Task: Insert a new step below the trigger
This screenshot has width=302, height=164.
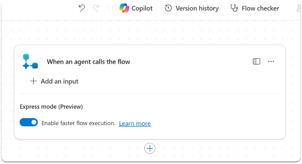Action: [x=150, y=149]
